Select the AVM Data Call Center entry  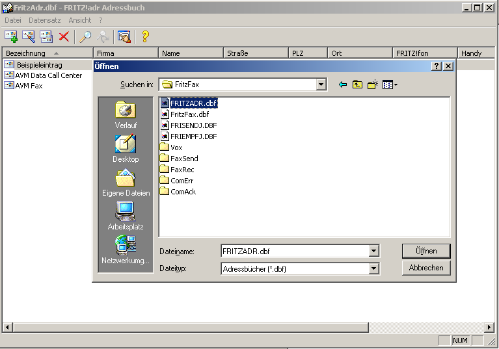click(44, 75)
